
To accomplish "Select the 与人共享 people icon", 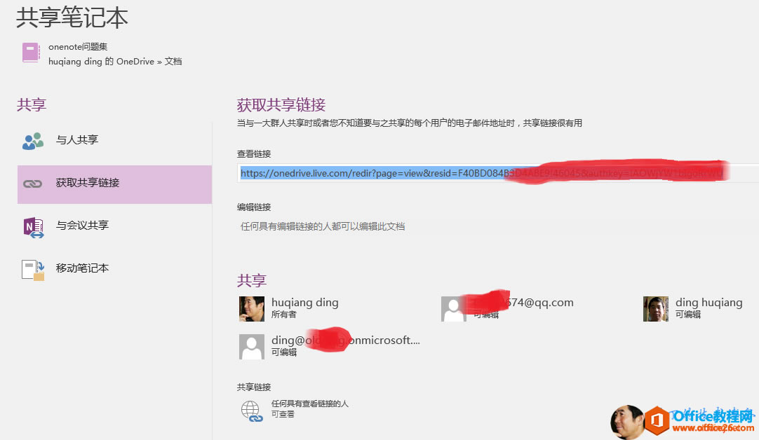I will [32, 141].
